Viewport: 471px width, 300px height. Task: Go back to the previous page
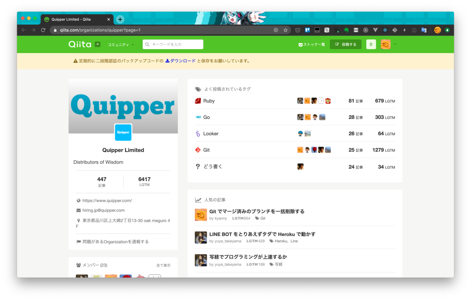click(24, 30)
